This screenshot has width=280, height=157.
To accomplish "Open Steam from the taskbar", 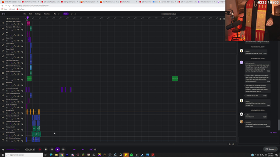I will coord(142,155).
